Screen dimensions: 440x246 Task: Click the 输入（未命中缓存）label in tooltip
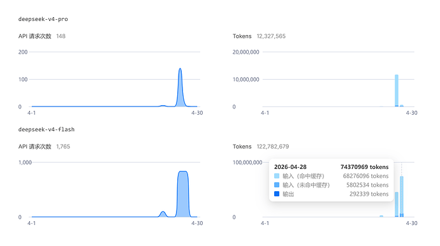point(306,185)
